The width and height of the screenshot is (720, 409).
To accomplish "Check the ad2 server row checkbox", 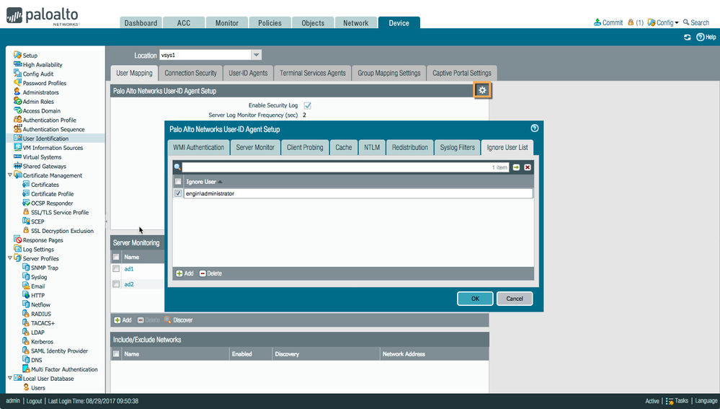I will click(x=116, y=284).
